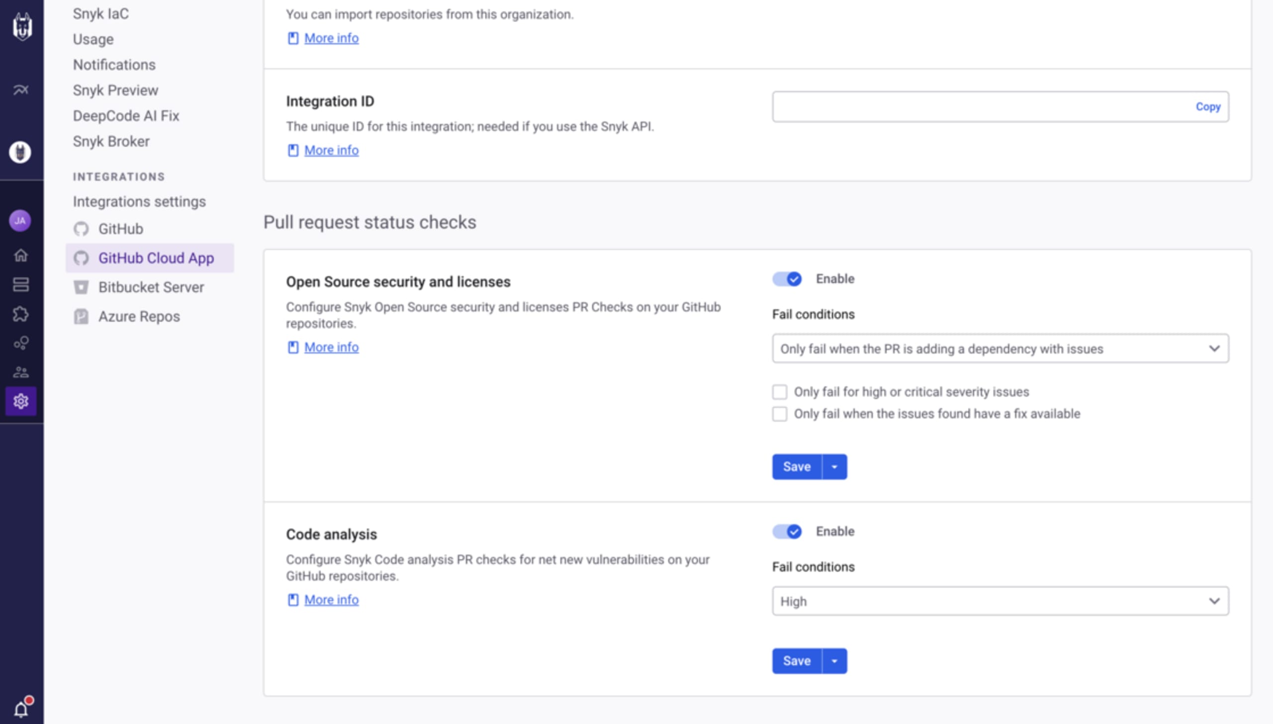The height and width of the screenshot is (724, 1273).
Task: Click the Bitbucket Server bucket icon
Action: 81,287
